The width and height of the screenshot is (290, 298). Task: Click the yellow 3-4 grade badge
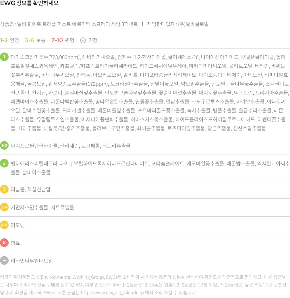click(x=4, y=207)
